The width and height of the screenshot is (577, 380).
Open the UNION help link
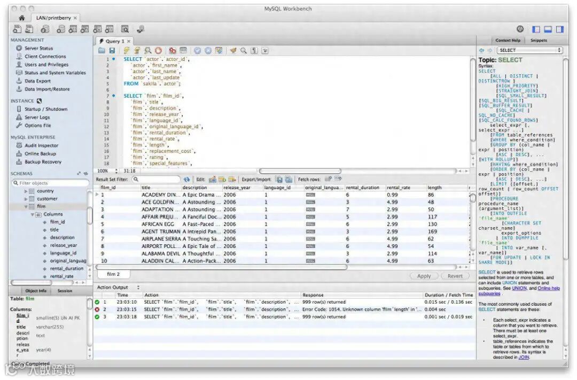click(519, 288)
